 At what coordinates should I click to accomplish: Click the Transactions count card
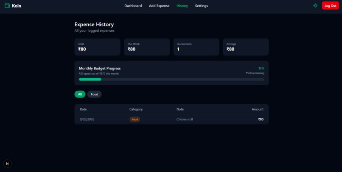click(x=196, y=47)
